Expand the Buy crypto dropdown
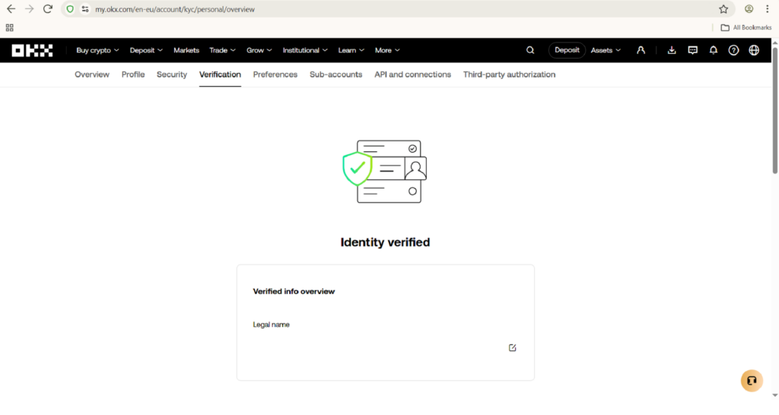This screenshot has width=779, height=415. coord(97,50)
